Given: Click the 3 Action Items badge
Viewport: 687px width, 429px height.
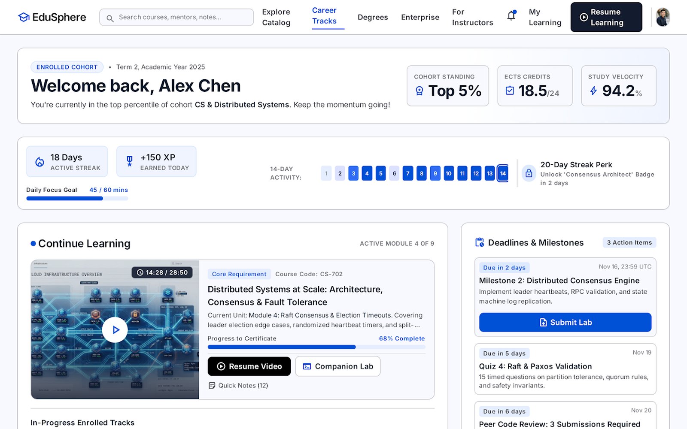Looking at the screenshot, I should [629, 242].
